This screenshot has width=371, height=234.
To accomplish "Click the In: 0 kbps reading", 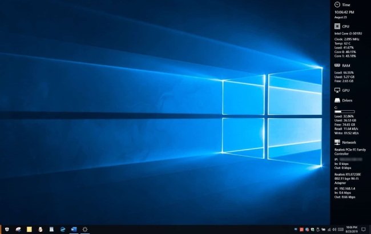I will (341, 164).
